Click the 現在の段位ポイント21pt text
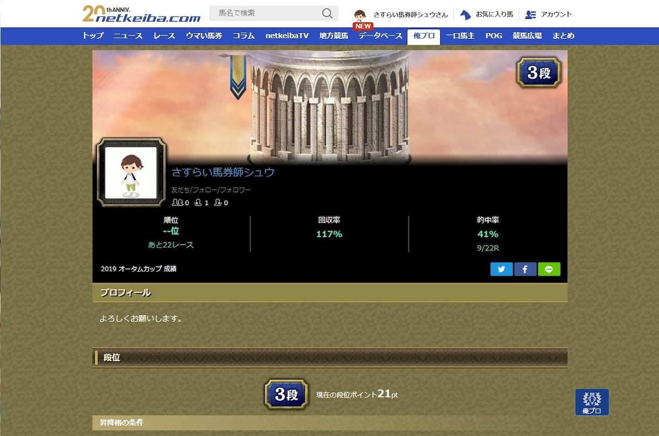Viewport: 659px width, 436px height. [x=357, y=394]
